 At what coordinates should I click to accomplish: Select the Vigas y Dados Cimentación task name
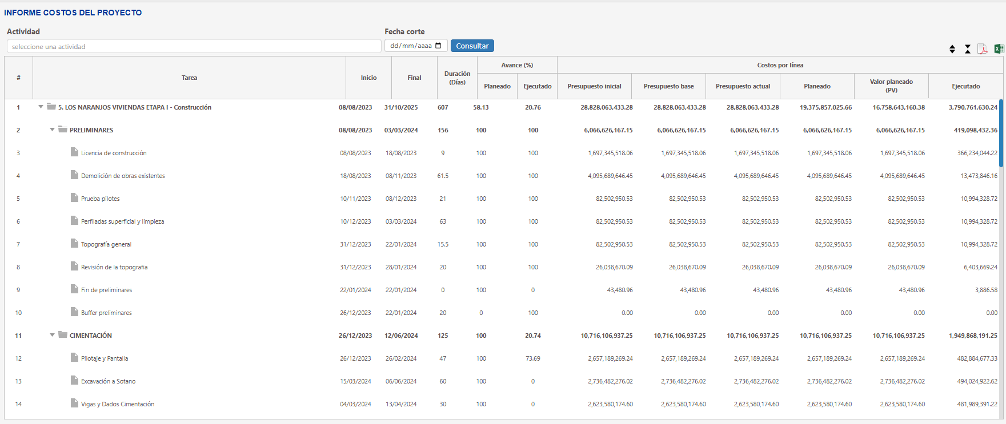118,404
